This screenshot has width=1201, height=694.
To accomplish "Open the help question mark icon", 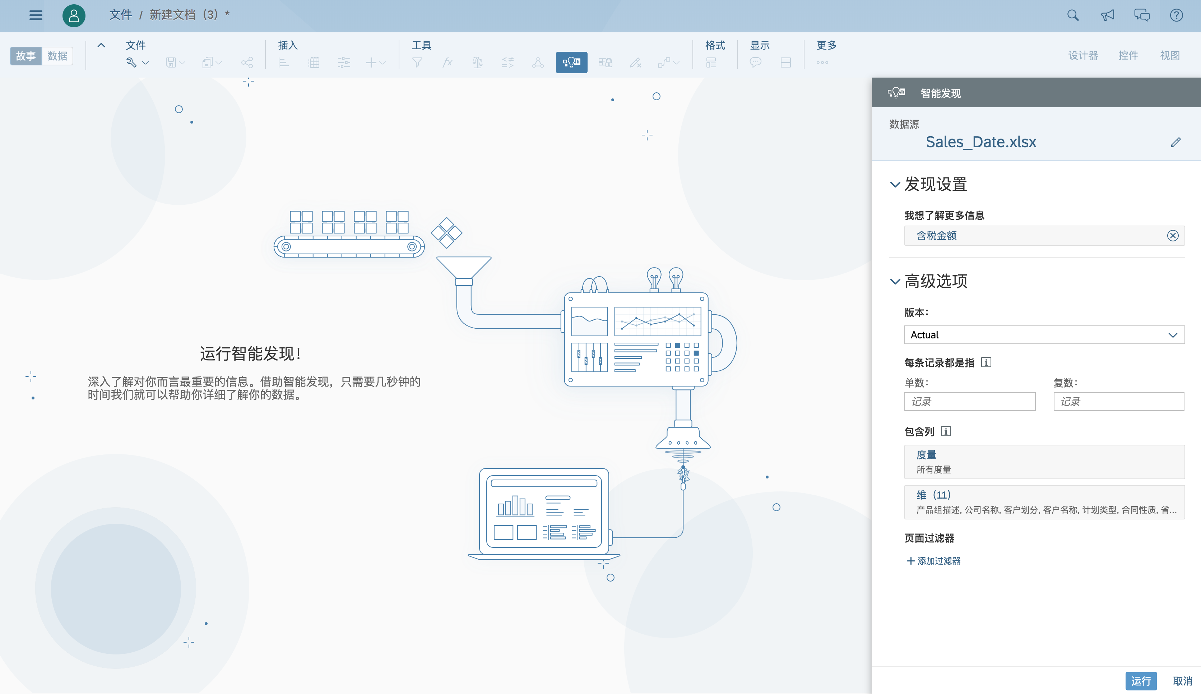I will 1176,15.
